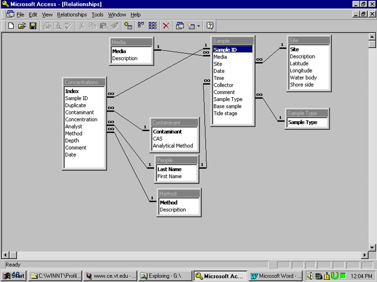Screen dimensions: 377x282
Task: Select Shore side field in Site table
Action: pyautogui.click(x=309, y=85)
